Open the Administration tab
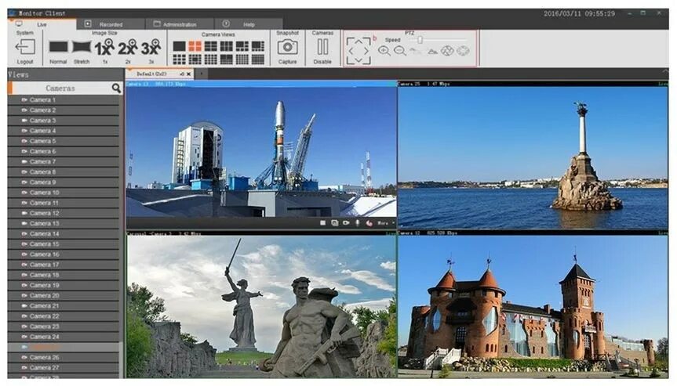Viewport: 677px width, 386px height. click(180, 24)
